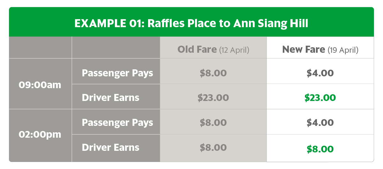Viewport: 383px width, 169px height.
Task: Select 'Driver Earns' label in 02:00pm row
Action: pyautogui.click(x=110, y=147)
